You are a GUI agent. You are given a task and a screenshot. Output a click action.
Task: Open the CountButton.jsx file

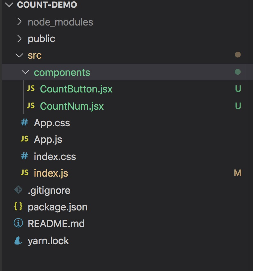pyautogui.click(x=76, y=89)
